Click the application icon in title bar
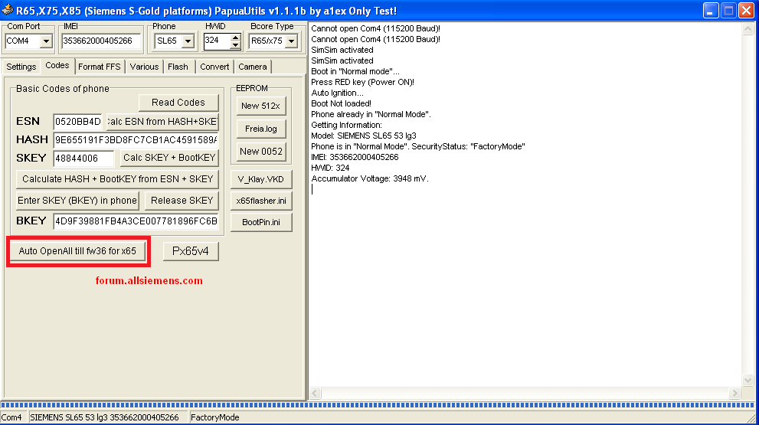 pos(7,10)
